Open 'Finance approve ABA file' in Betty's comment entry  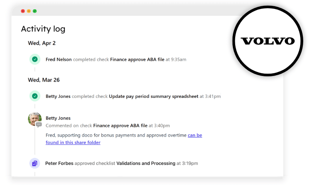[120, 125]
